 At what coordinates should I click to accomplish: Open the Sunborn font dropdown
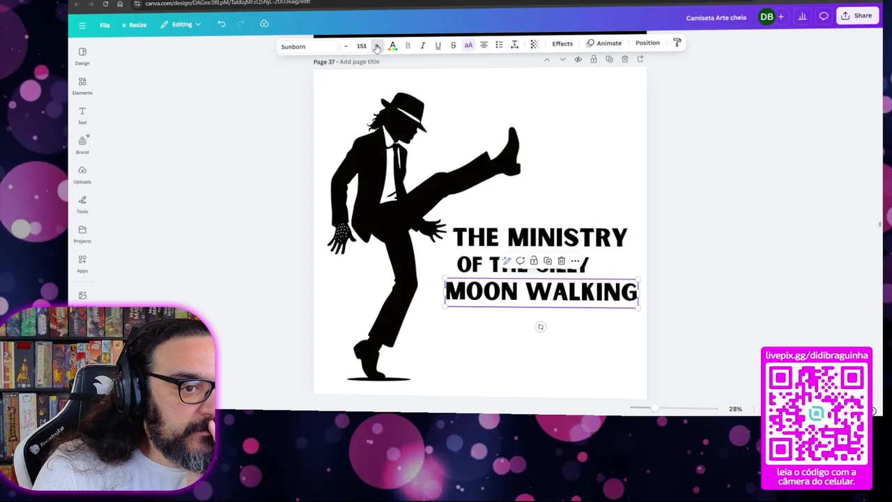point(307,47)
